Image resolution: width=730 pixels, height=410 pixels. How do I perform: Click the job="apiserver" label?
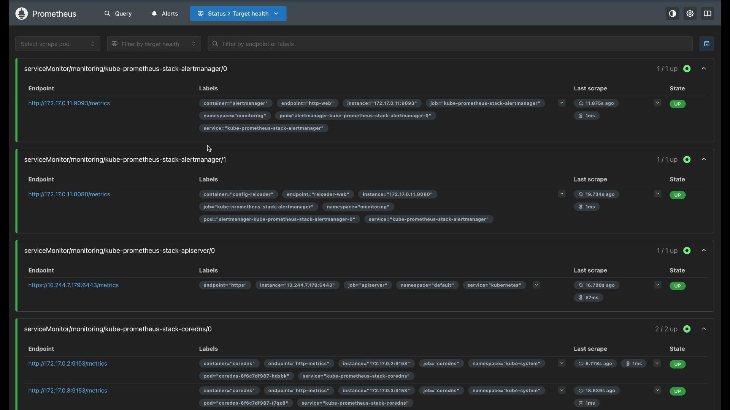tap(368, 285)
